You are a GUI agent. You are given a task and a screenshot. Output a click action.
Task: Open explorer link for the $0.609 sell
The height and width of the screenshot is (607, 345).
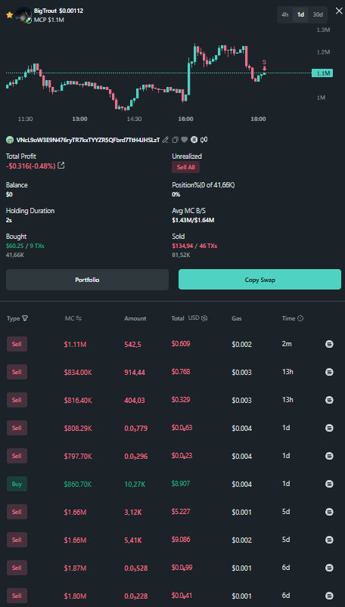tap(329, 344)
